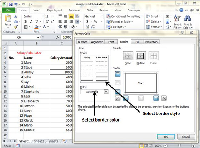Image resolution: width=200 pixels, height=148 pixels.
Task: Click the Center alignment icon
Action: point(66,21)
